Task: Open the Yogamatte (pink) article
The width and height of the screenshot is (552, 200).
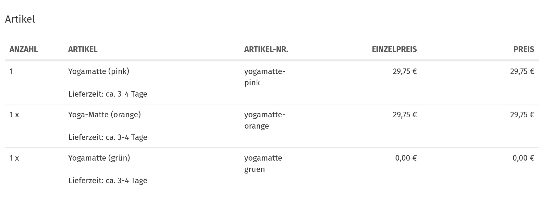Action: pos(99,71)
